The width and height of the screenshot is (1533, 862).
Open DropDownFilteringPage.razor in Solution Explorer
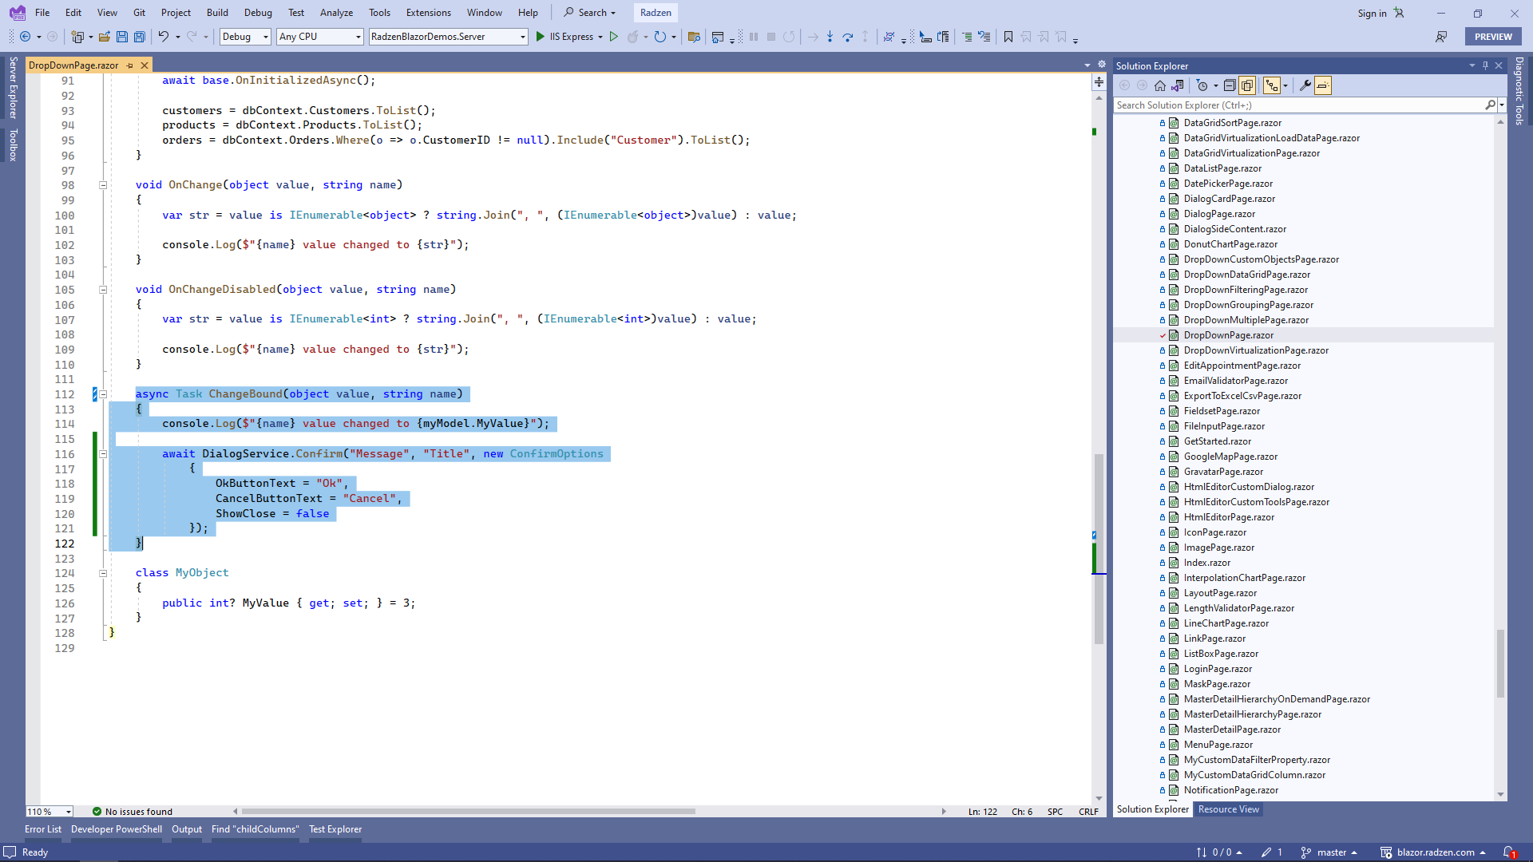(x=1245, y=290)
